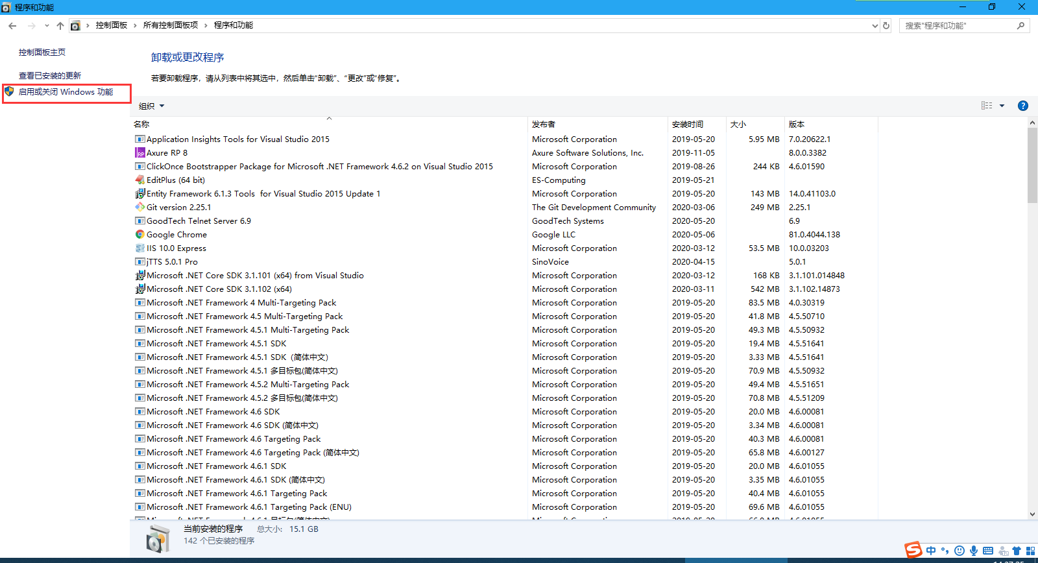Image resolution: width=1038 pixels, height=563 pixels.
Task: Click the Axure RP 8 program icon
Action: 139,153
